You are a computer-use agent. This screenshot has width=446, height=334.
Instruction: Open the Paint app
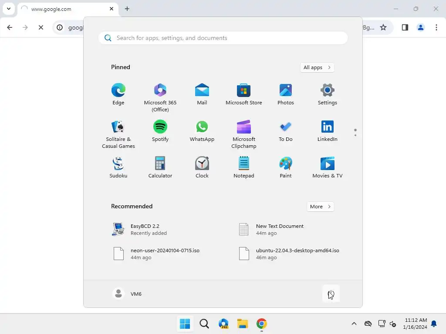pos(286,167)
